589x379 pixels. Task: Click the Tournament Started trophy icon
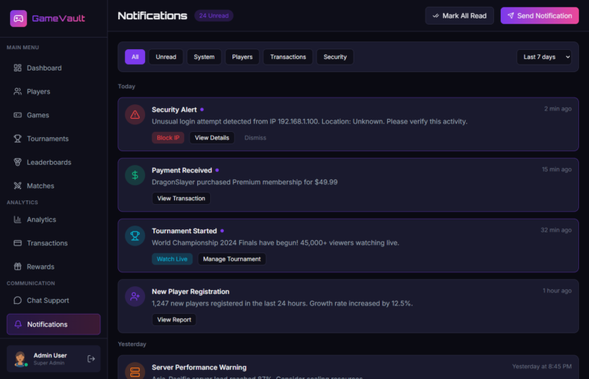[x=135, y=236]
